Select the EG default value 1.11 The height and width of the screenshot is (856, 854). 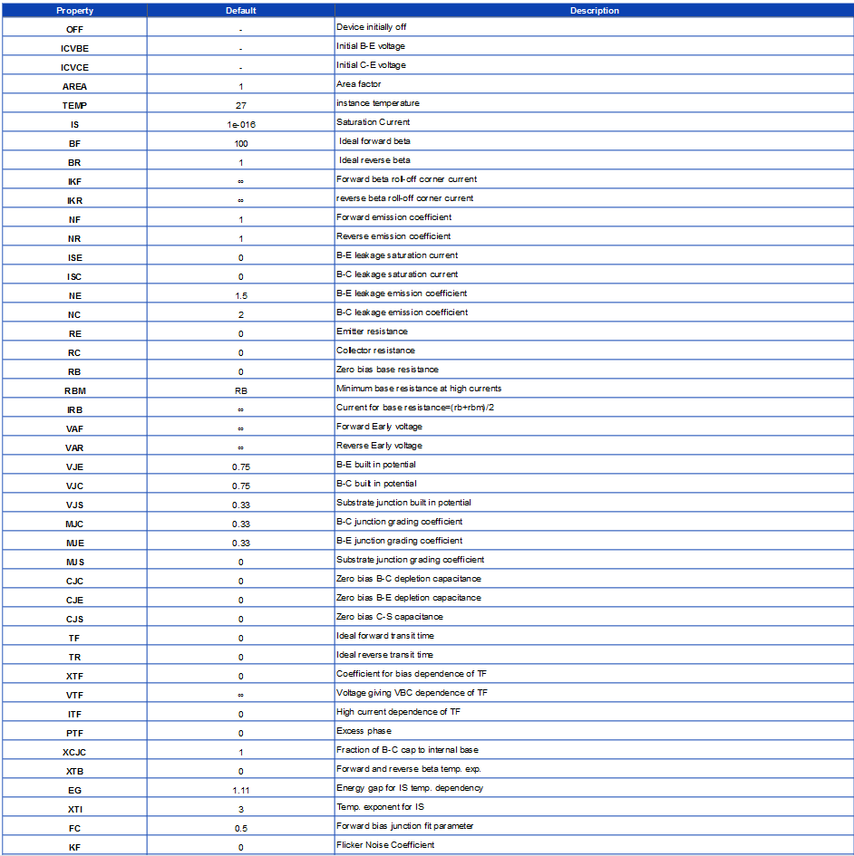point(241,790)
